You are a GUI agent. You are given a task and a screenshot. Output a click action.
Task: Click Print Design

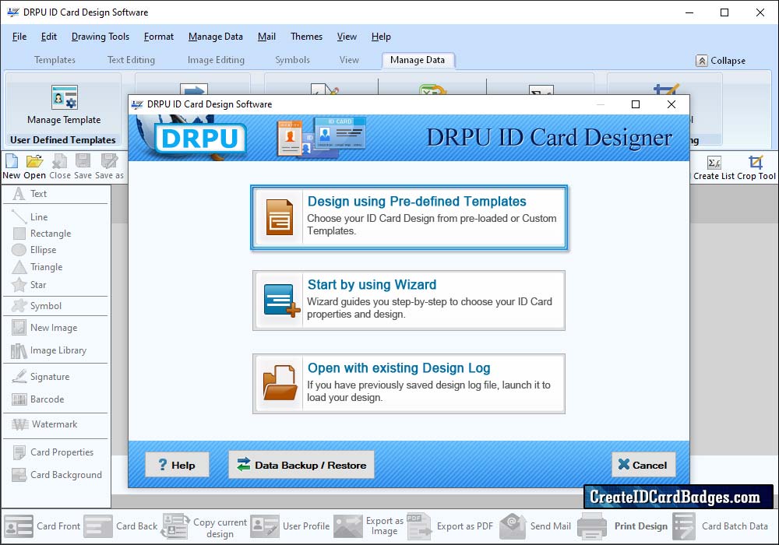[x=623, y=526]
